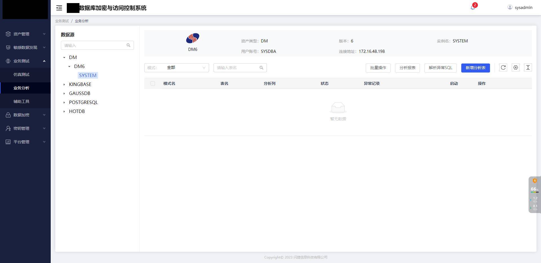Select the 业务分析 submenu item
541x263 pixels.
(25, 88)
